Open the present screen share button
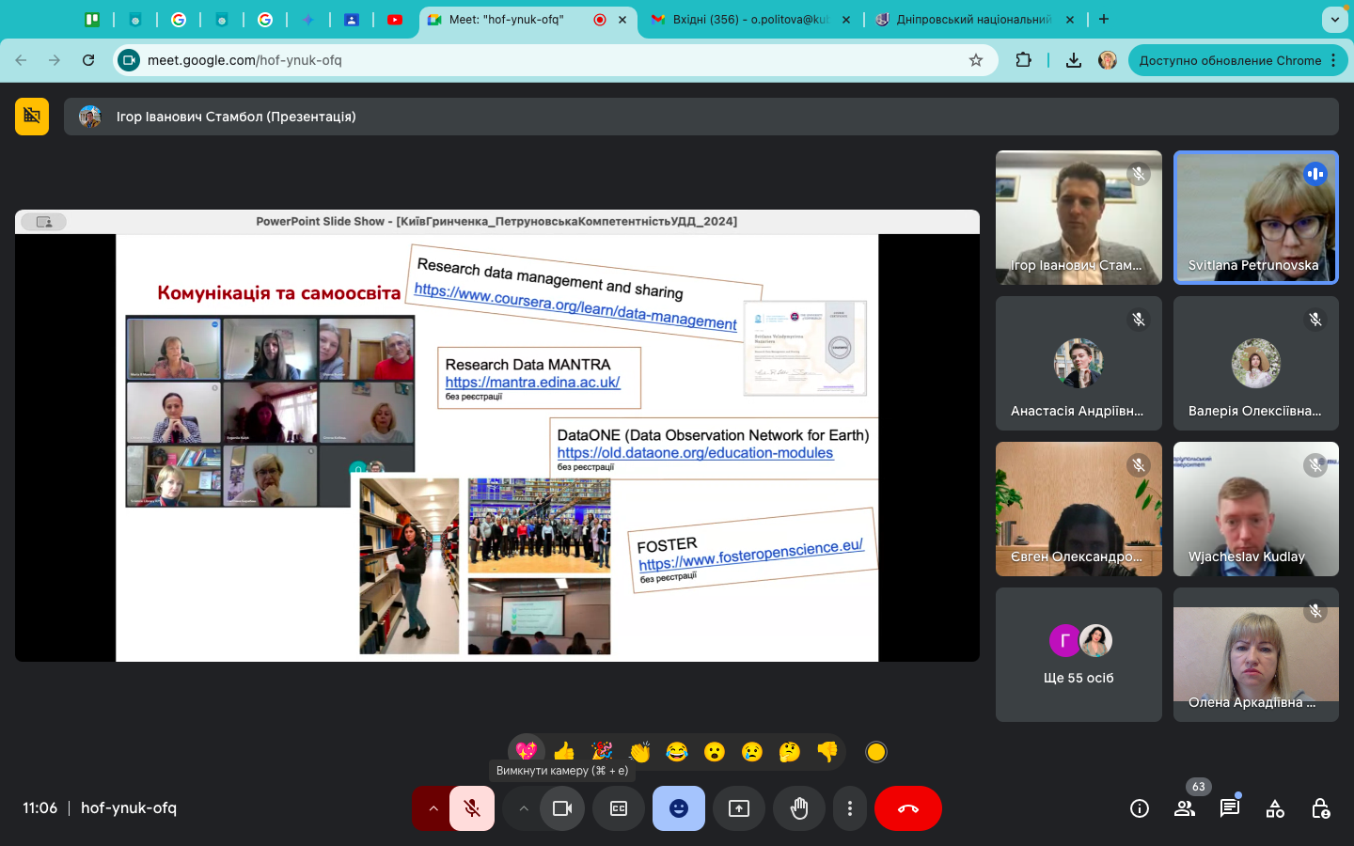Screen dimensions: 1354x846 [x=739, y=808]
